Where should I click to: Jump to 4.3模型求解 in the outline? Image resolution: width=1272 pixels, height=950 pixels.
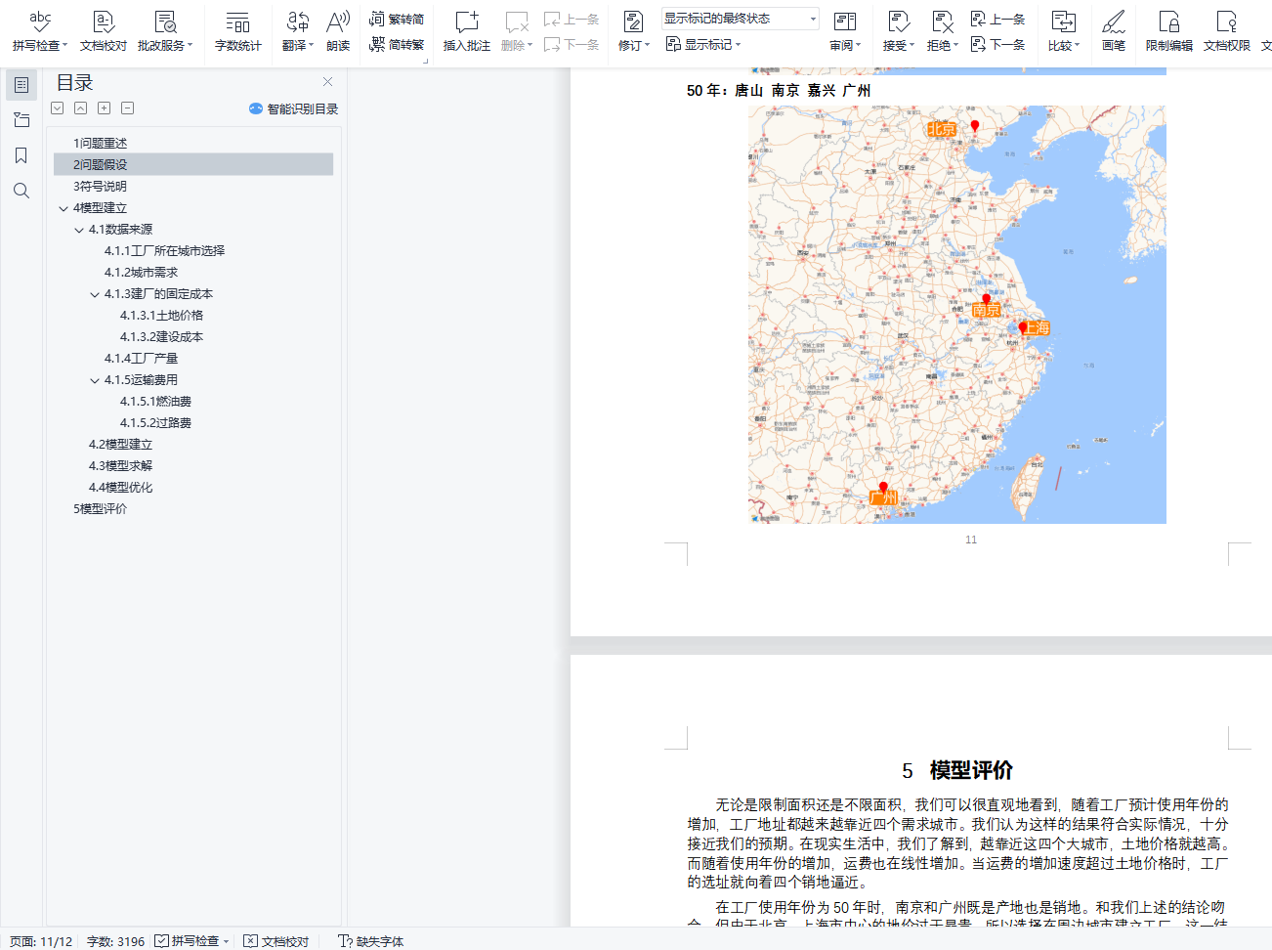pyautogui.click(x=120, y=466)
